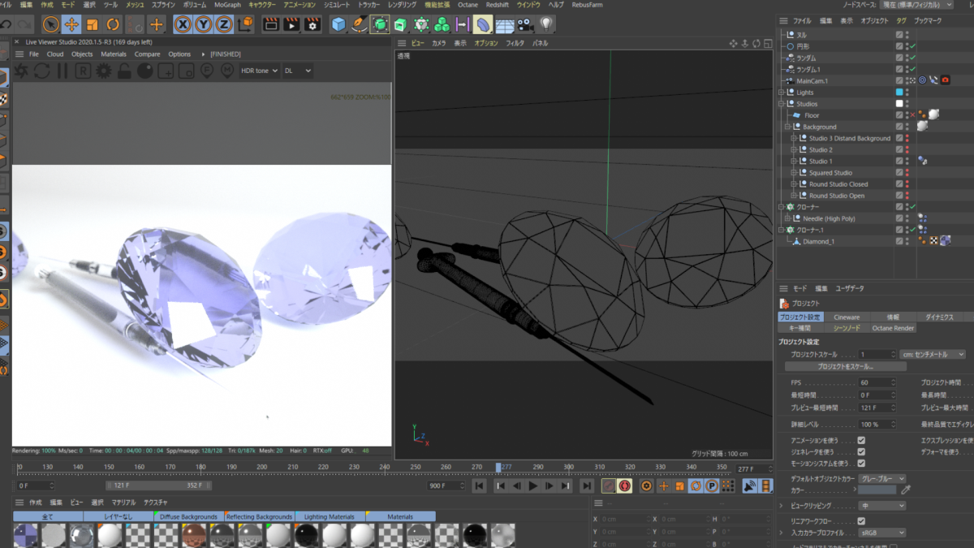Viewport: 974px width, 548px height.
Task: Click the Rotate tool icon
Action: pos(113,24)
